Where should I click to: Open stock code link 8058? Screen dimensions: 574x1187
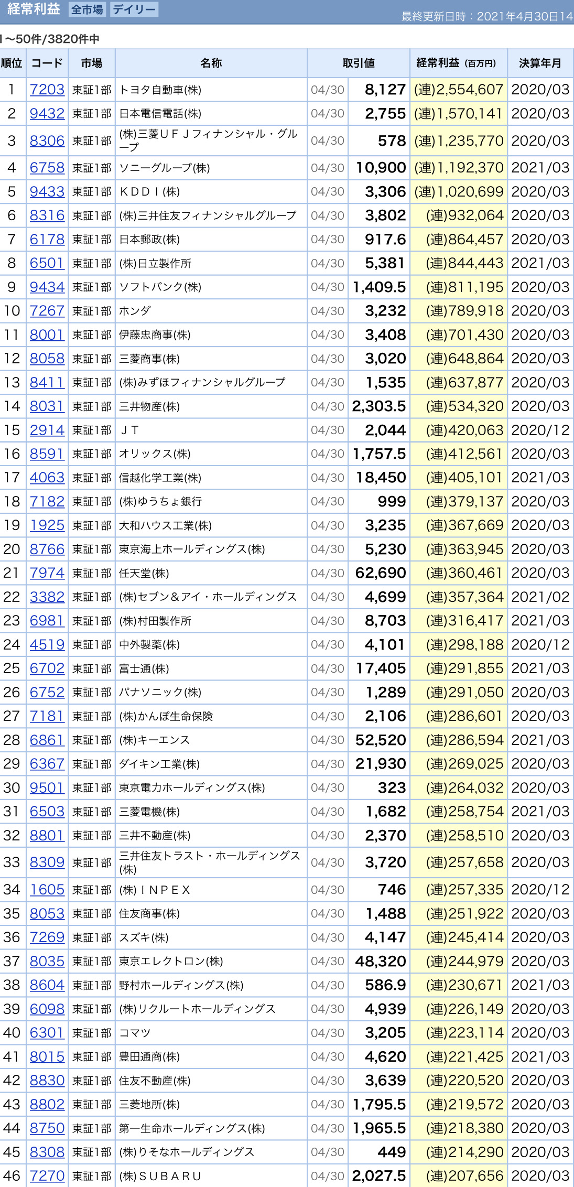[47, 359]
